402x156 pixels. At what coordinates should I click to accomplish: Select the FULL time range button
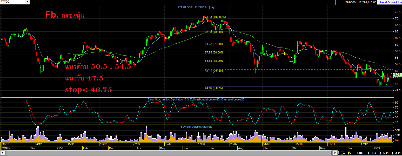[360, 153]
